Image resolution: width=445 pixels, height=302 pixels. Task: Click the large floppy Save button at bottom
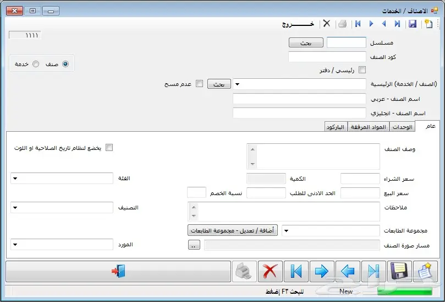pyautogui.click(x=399, y=271)
